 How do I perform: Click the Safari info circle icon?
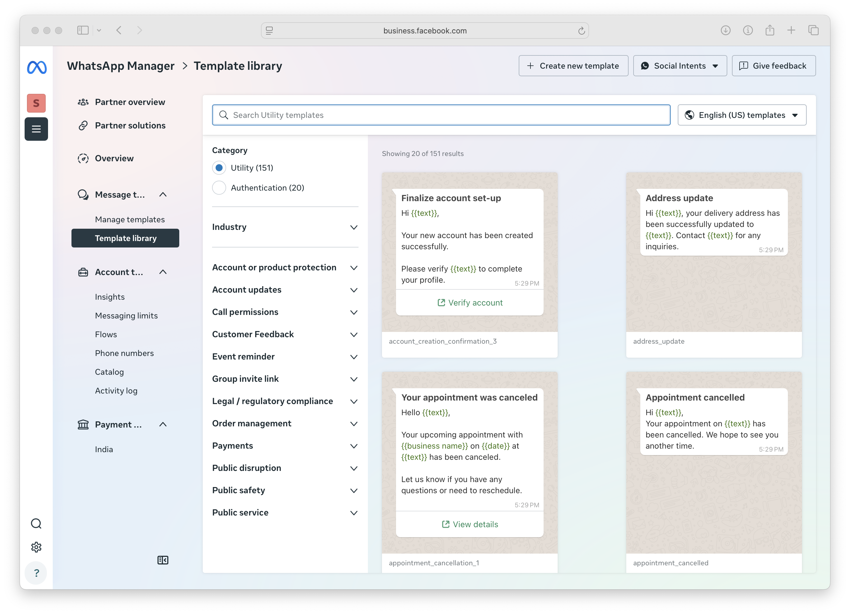pyautogui.click(x=748, y=30)
